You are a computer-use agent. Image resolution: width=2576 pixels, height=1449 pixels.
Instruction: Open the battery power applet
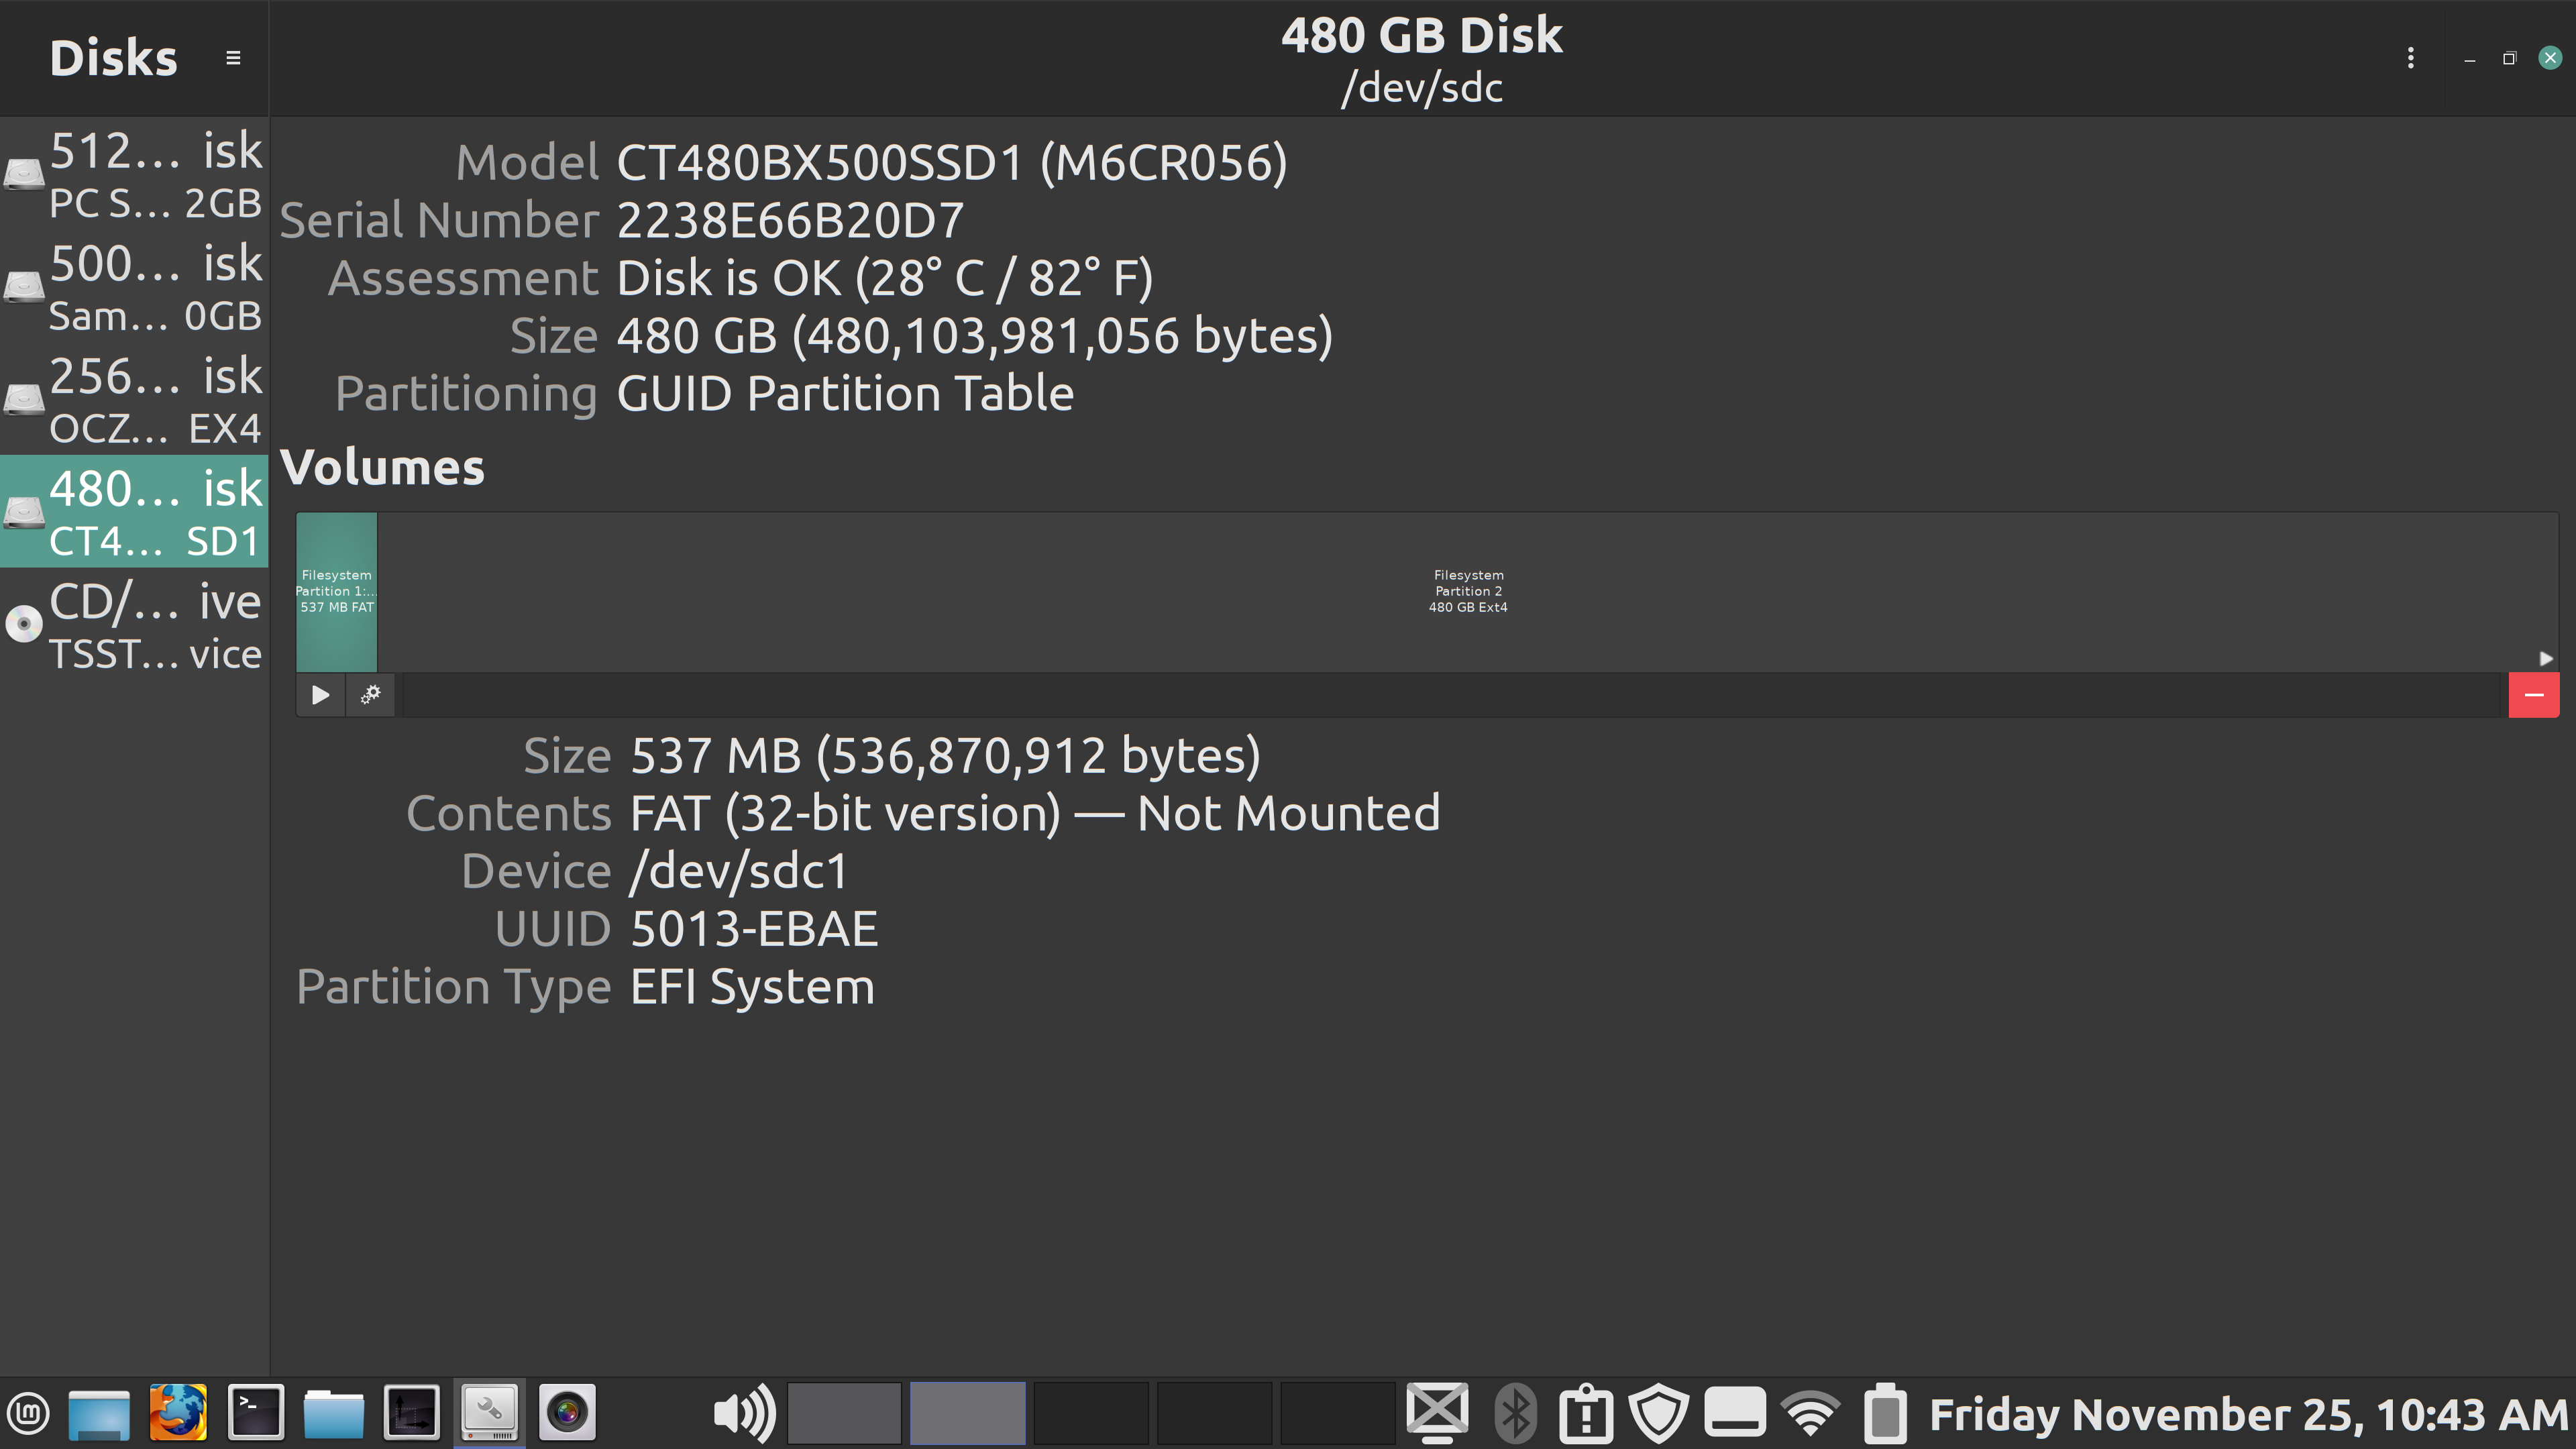click(x=1885, y=1413)
